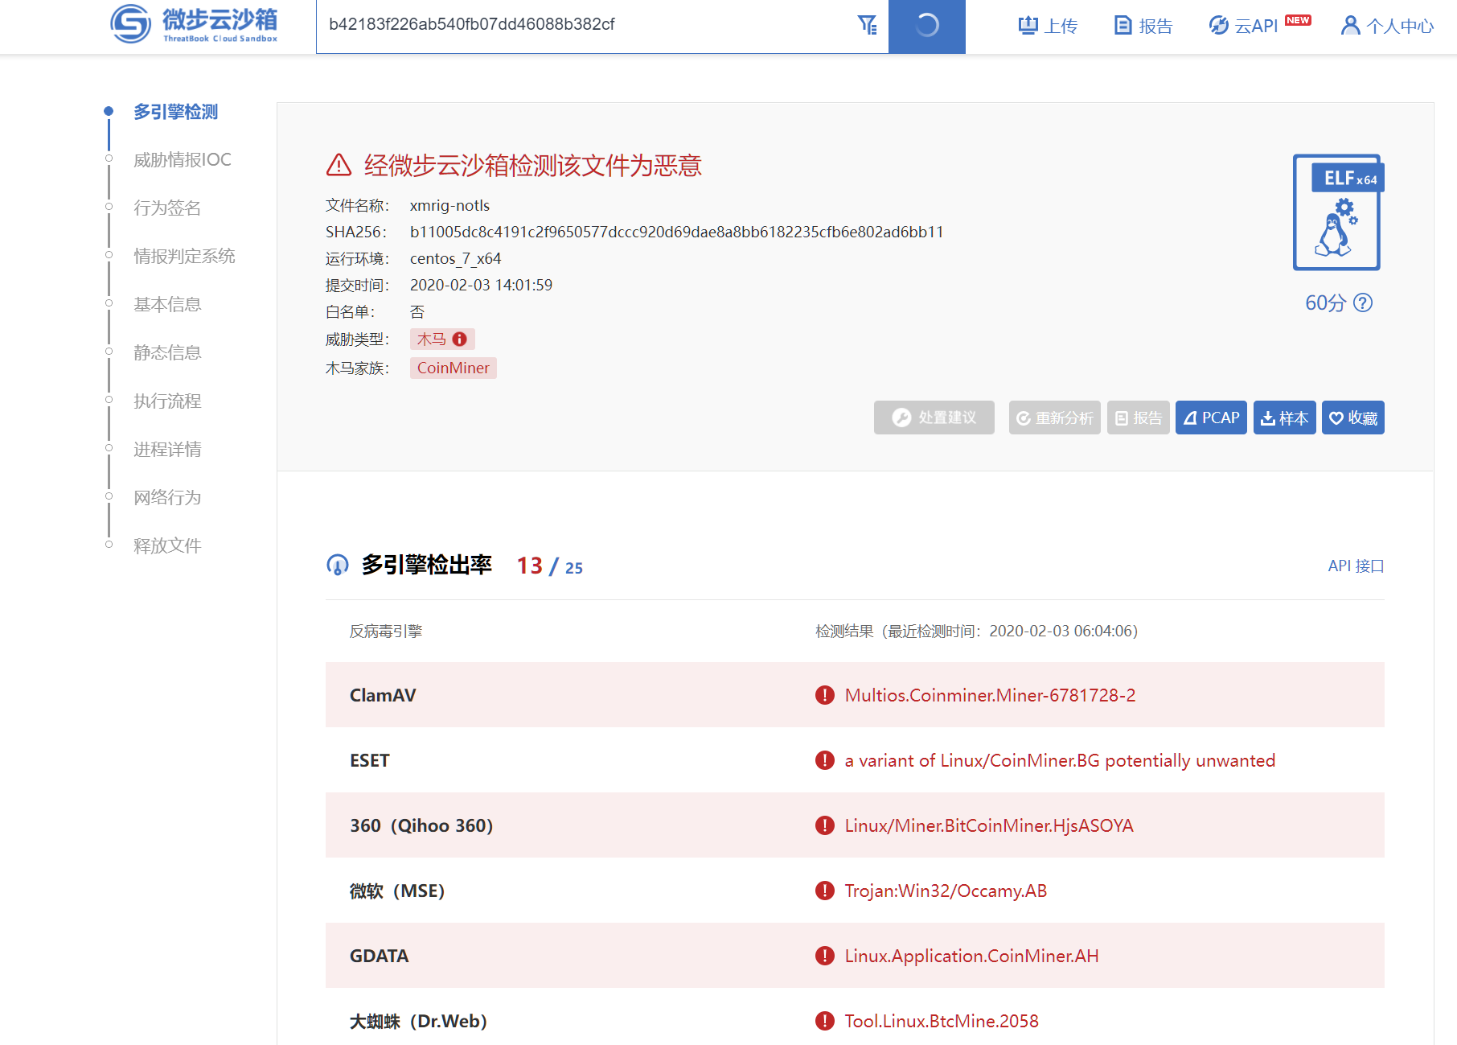Go to 释放文件 section
1457x1045 pixels.
tap(167, 545)
